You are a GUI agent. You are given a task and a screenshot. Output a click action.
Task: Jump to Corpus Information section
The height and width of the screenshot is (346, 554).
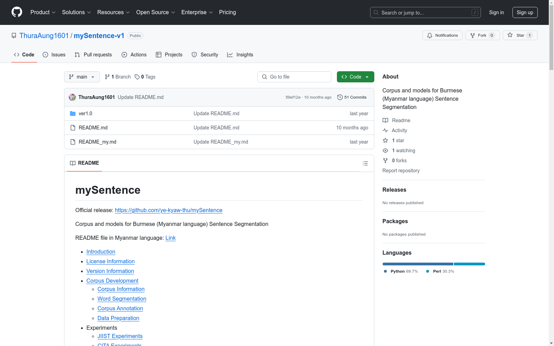(x=121, y=289)
